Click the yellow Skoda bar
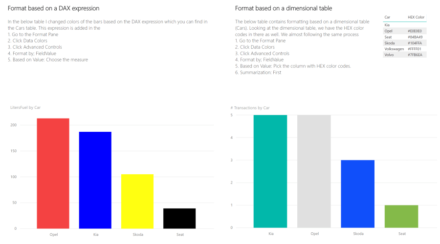Screen dimensions: 440x244 click(137, 201)
